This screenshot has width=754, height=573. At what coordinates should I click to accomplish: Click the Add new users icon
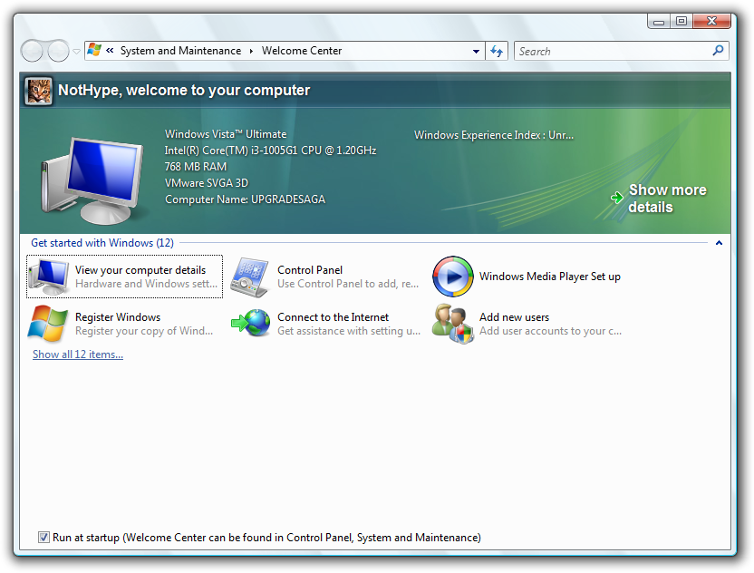click(x=452, y=324)
